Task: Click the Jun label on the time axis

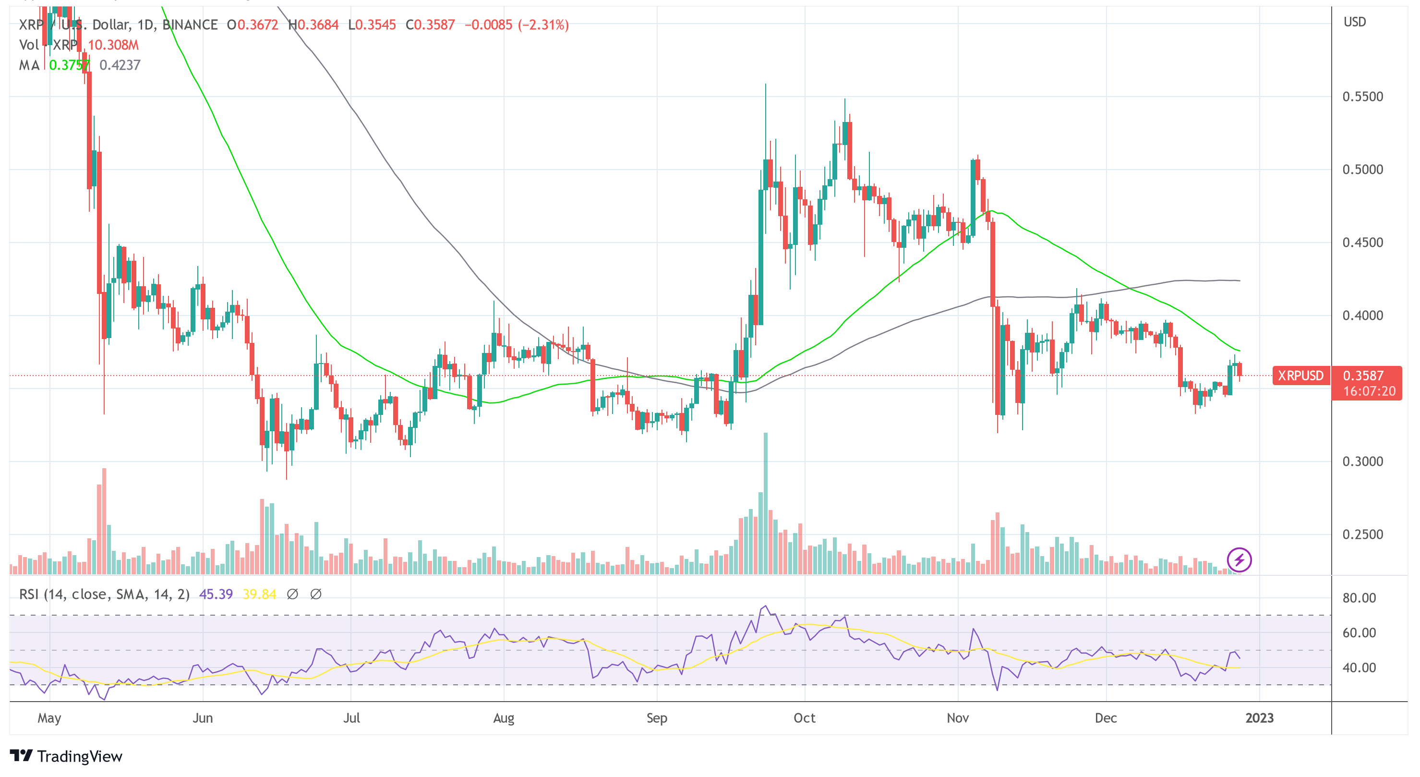Action: point(203,718)
